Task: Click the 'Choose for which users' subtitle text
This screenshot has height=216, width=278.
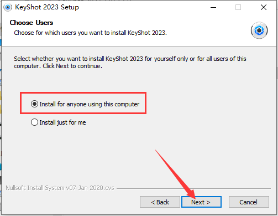Action: coord(90,33)
